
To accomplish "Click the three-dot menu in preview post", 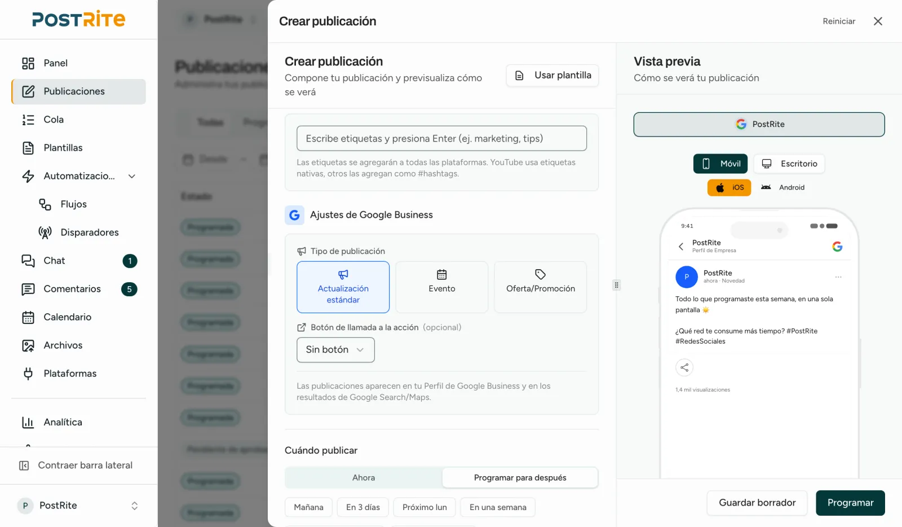I will click(838, 277).
